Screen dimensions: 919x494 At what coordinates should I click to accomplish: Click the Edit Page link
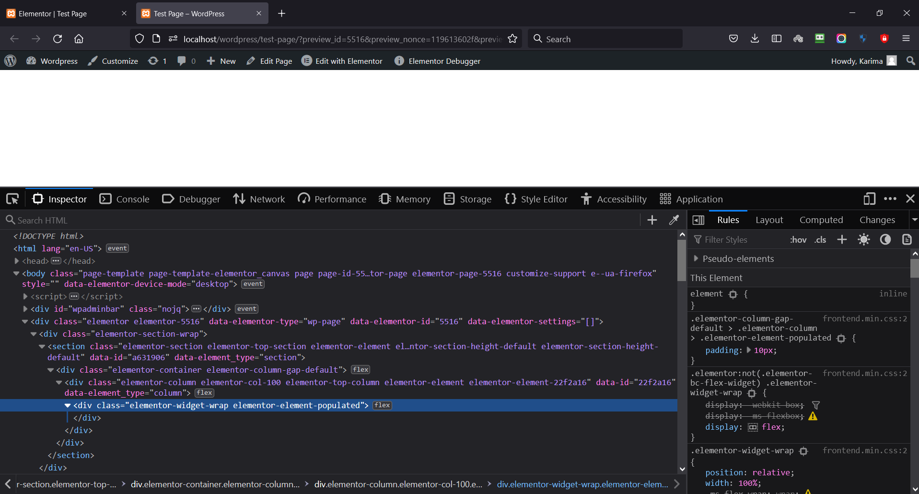click(x=269, y=61)
